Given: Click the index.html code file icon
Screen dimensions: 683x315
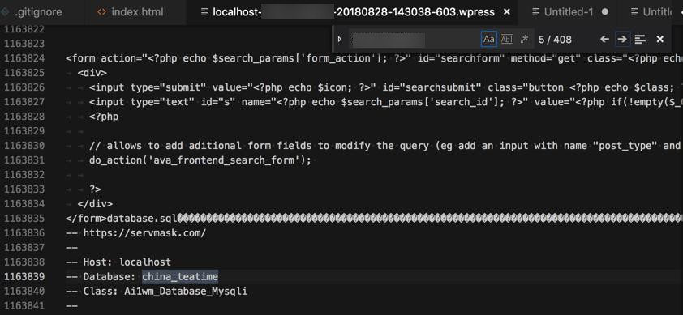Looking at the screenshot, I should (101, 12).
